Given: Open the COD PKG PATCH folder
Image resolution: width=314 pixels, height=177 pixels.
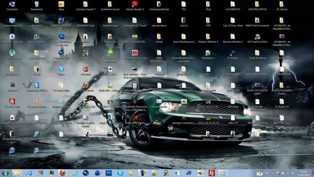Looking at the screenshot, I should (257, 6).
